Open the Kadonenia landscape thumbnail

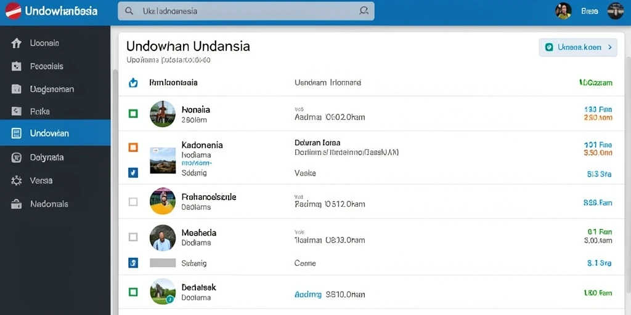click(163, 161)
